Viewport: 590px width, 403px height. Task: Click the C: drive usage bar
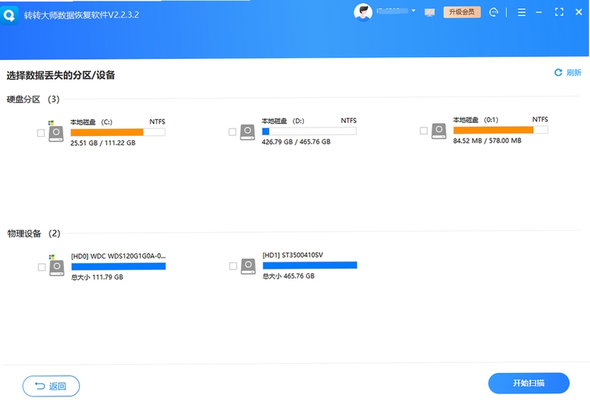pos(118,133)
